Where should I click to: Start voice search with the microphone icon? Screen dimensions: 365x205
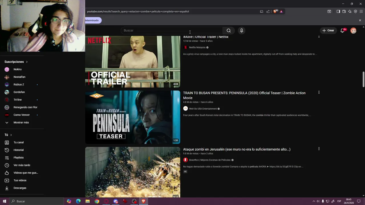[242, 30]
